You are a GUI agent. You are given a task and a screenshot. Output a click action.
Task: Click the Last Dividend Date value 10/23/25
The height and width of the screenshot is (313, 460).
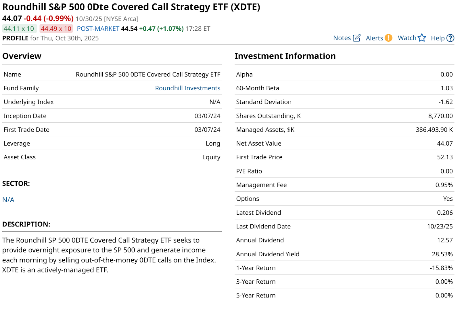(x=440, y=226)
